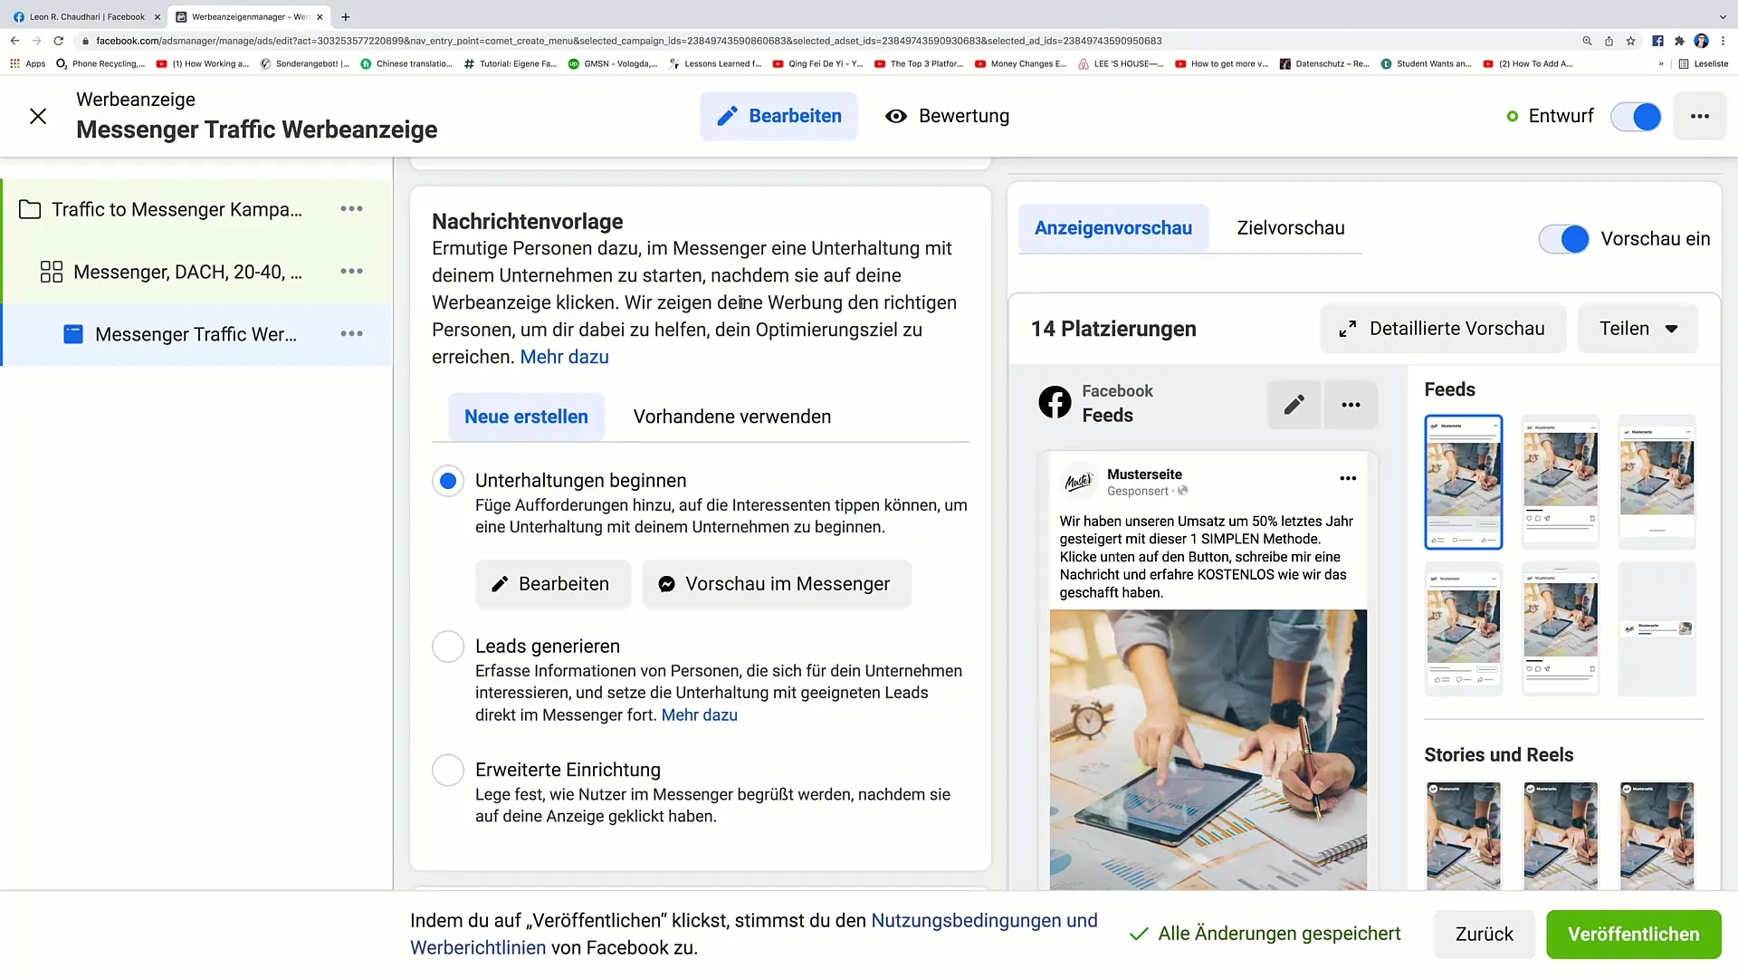The width and height of the screenshot is (1738, 978).
Task: Click Detaillierte Vorschau expander button
Action: tap(1445, 329)
